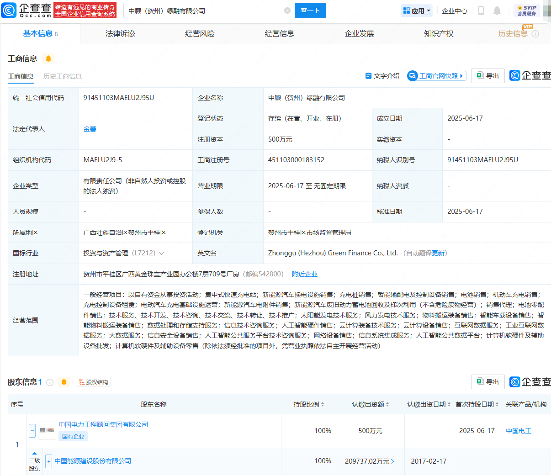Click 更新 link beside English name
Screen dimensions: 551x476
click(438, 253)
